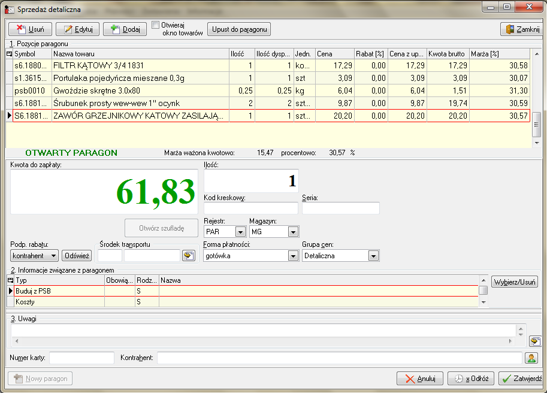Focus the Numer karty input field
The height and width of the screenshot is (393, 547).
(x=81, y=358)
